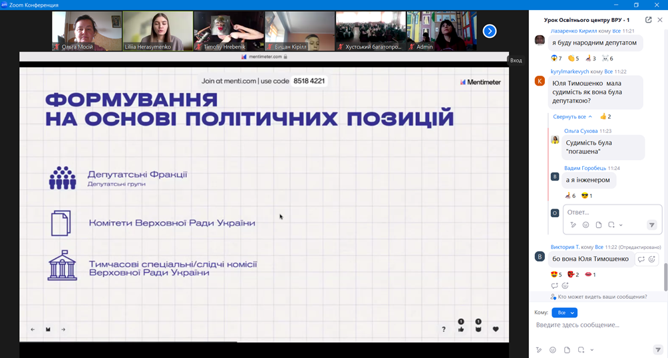Click Кто может видеть ваши сообщения link
This screenshot has width=668, height=358.
601,297
